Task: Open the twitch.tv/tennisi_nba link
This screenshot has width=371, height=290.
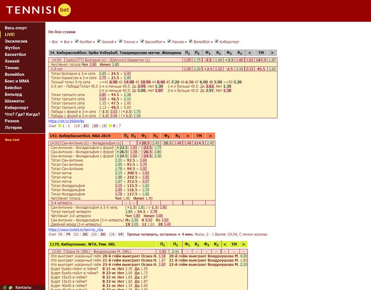Action: pyautogui.click(x=76, y=230)
